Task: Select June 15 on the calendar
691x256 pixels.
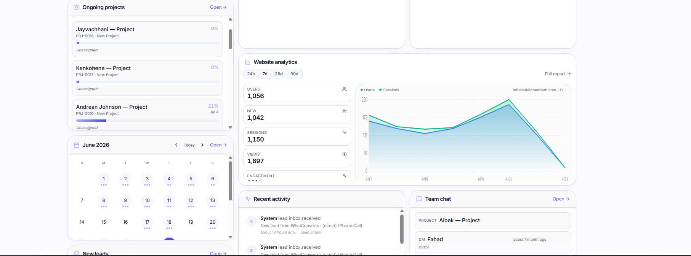Action: pyautogui.click(x=104, y=222)
